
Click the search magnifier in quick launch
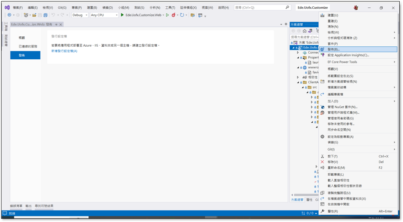287,7
